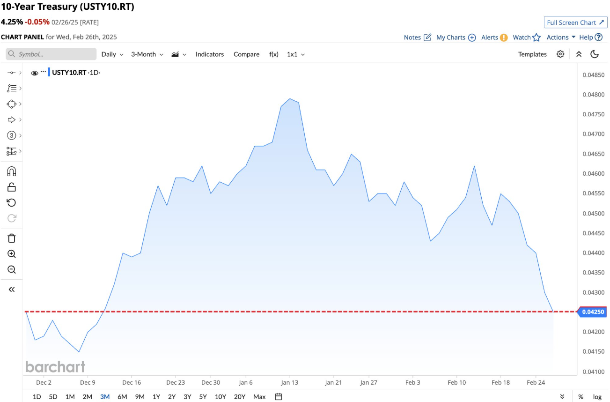Open the 1x1 grid layout dropdown

point(296,54)
